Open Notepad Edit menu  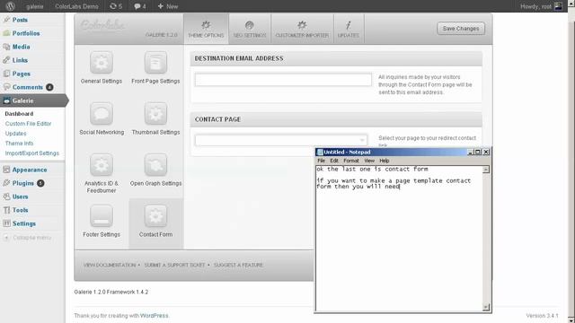click(x=334, y=161)
